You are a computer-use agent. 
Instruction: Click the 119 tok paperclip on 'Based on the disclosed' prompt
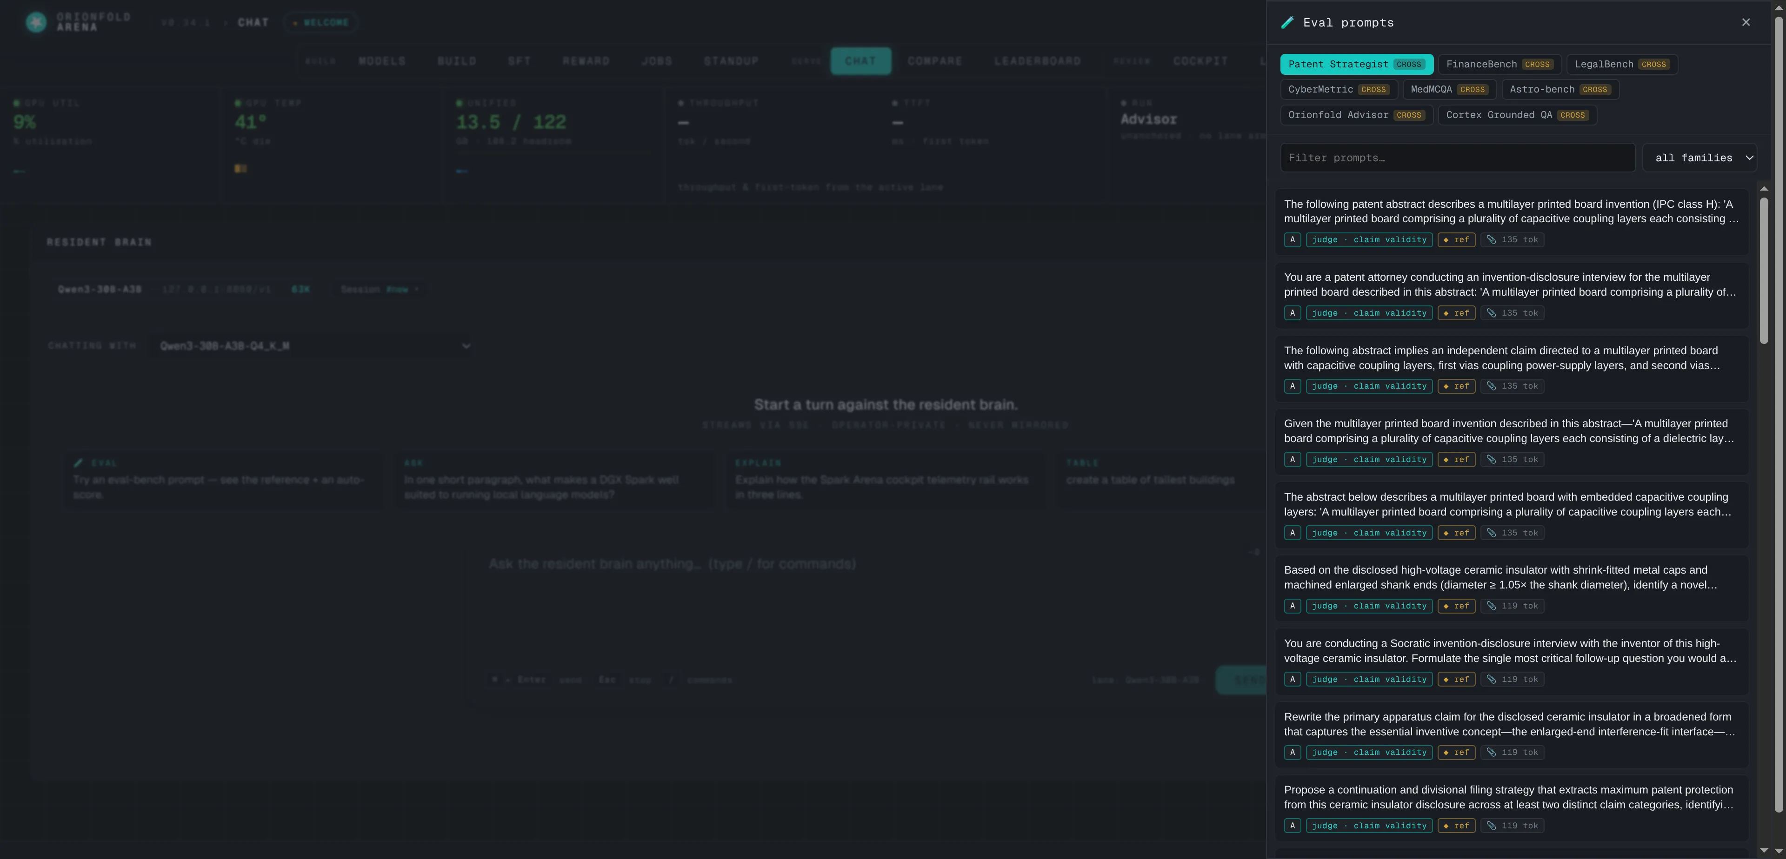tap(1512, 606)
